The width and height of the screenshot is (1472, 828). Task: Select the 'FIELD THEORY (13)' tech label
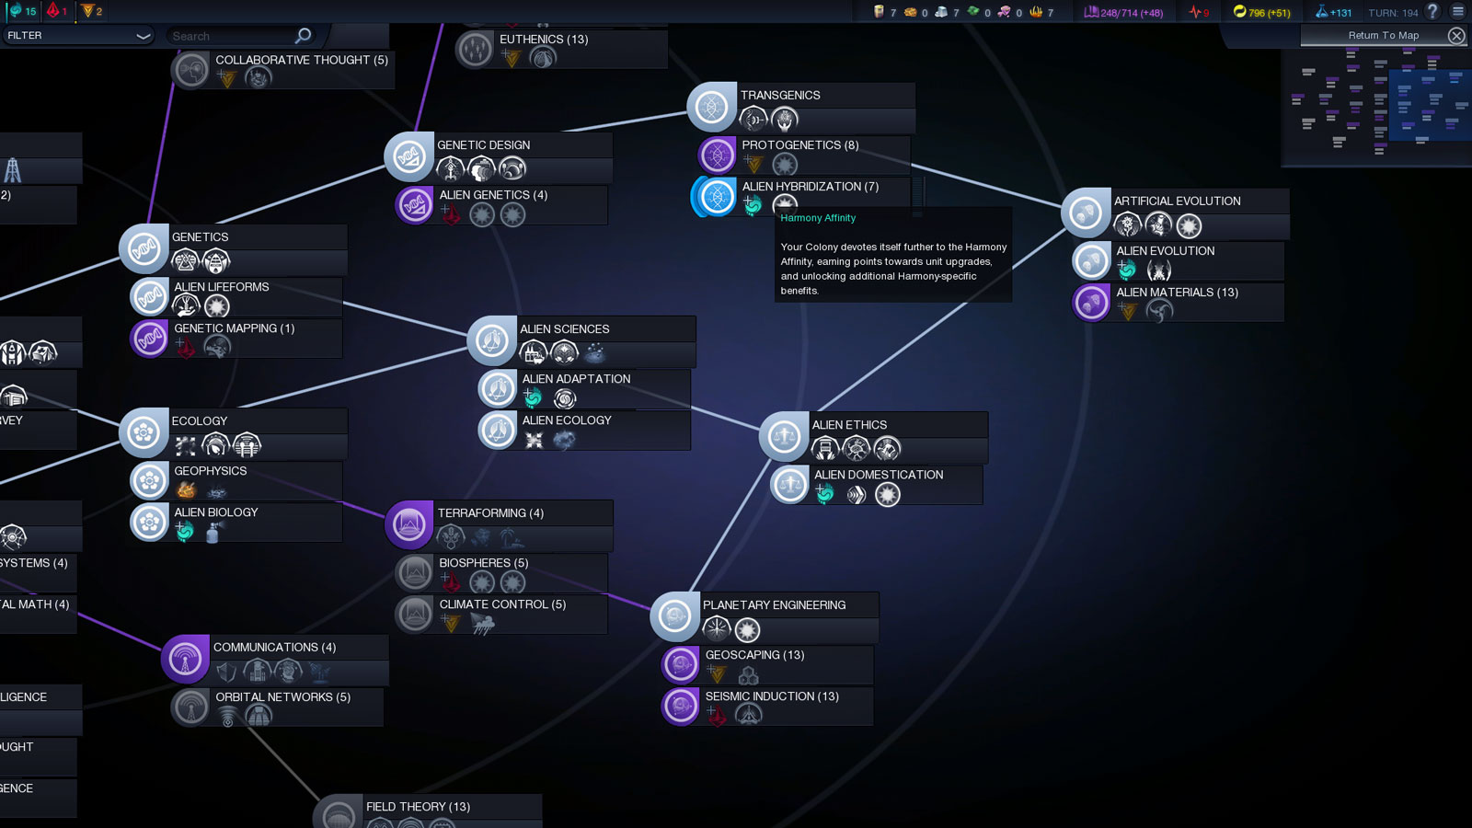[418, 807]
